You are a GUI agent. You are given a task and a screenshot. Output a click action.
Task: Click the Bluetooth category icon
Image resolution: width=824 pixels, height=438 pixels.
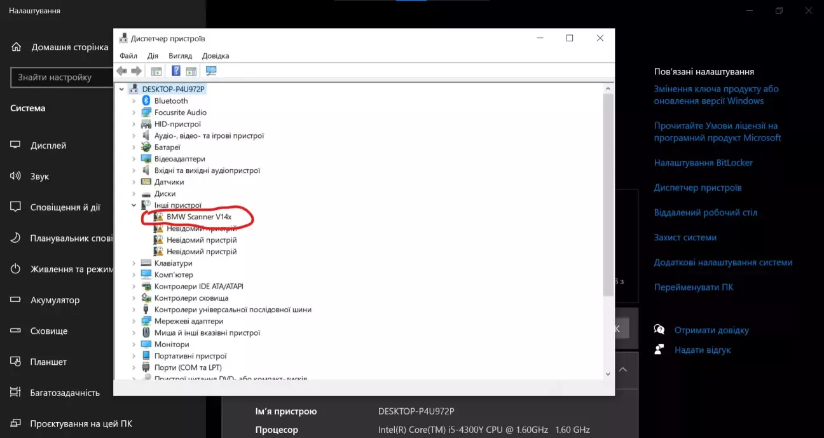[146, 100]
